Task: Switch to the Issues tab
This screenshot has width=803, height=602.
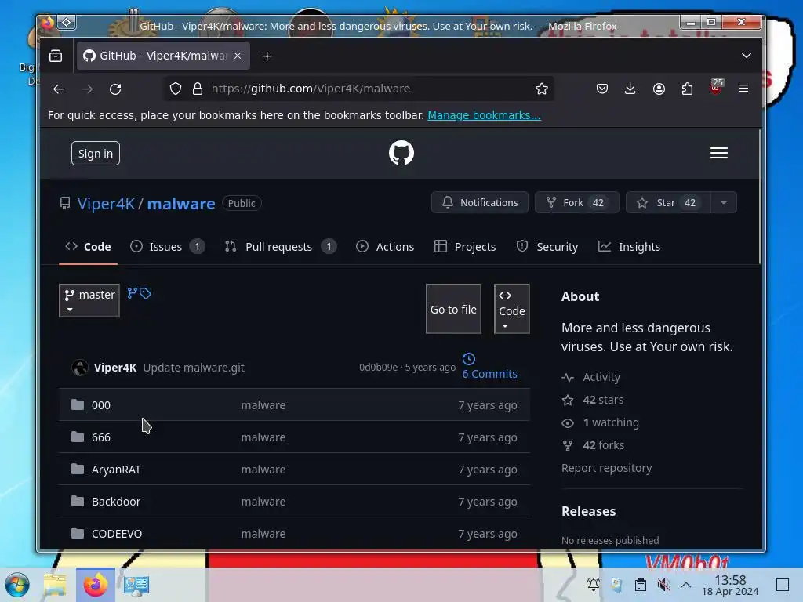Action: click(168, 247)
